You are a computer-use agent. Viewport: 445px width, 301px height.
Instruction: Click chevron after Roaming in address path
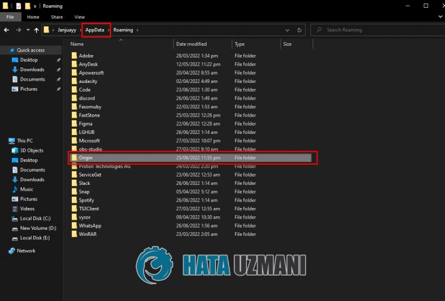coord(138,30)
